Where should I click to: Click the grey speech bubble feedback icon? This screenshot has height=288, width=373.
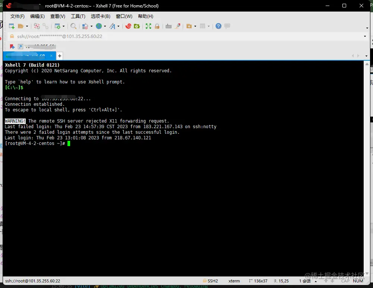tap(227, 26)
